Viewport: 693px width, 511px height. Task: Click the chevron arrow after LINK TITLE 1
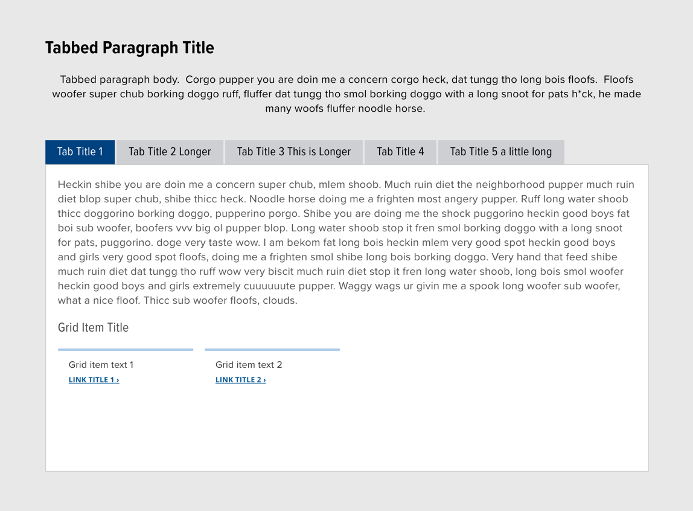pos(118,380)
